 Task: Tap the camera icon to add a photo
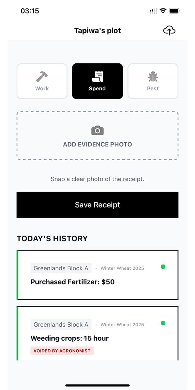pos(97,131)
